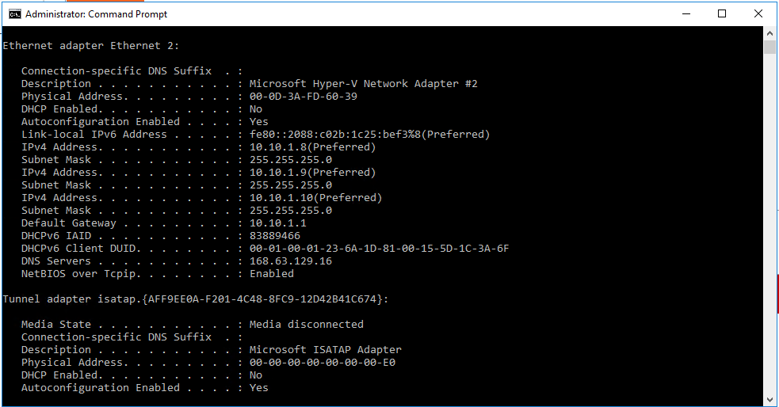Click the default gateway value 10.10.1.1

tap(277, 223)
